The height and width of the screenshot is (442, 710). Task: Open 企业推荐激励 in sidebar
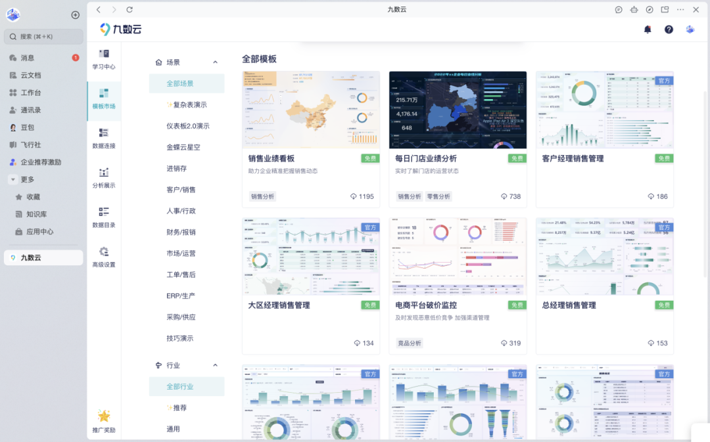tap(43, 162)
